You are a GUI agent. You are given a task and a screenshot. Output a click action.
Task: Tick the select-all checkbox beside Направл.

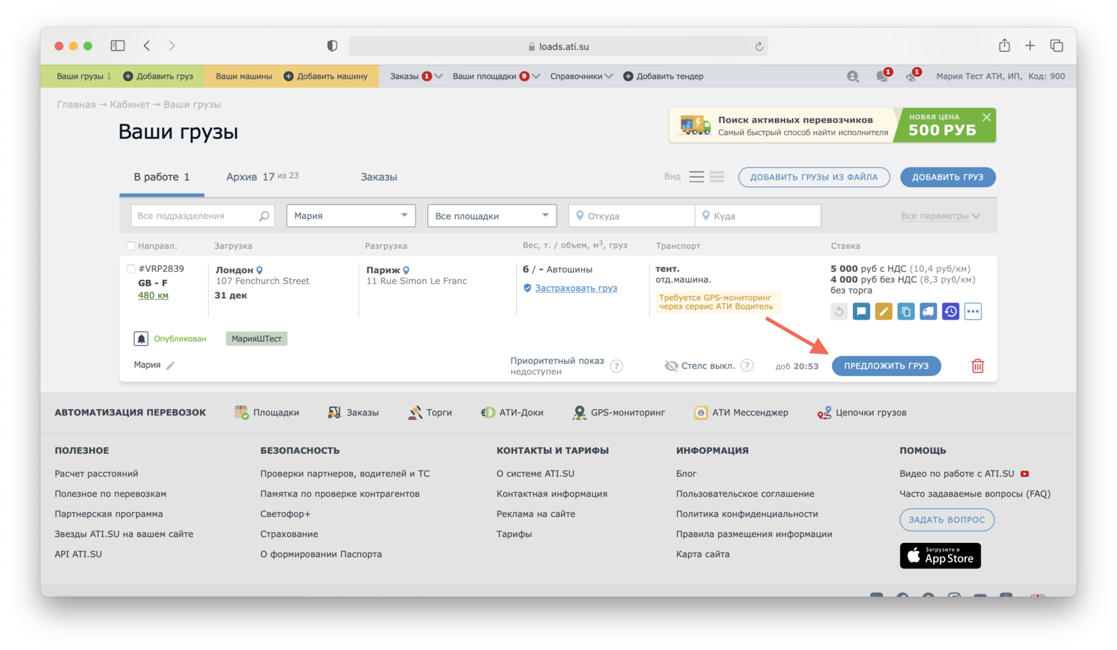131,246
